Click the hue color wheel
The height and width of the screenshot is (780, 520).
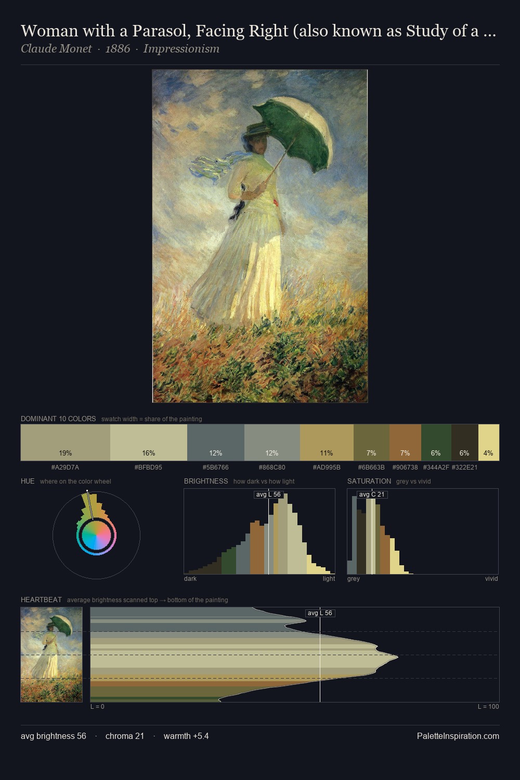[x=96, y=535]
